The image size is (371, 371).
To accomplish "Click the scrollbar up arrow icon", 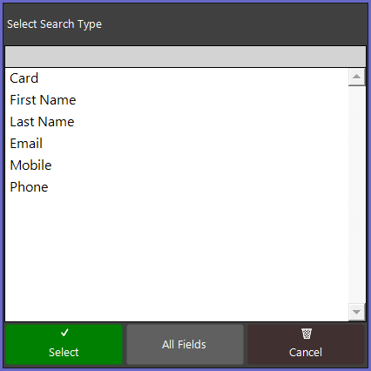I will pos(356,77).
